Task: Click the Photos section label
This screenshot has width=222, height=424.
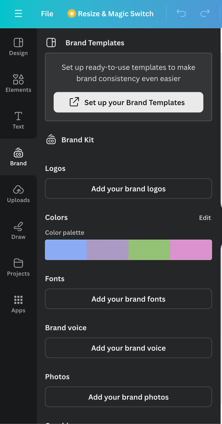Action: [57, 377]
